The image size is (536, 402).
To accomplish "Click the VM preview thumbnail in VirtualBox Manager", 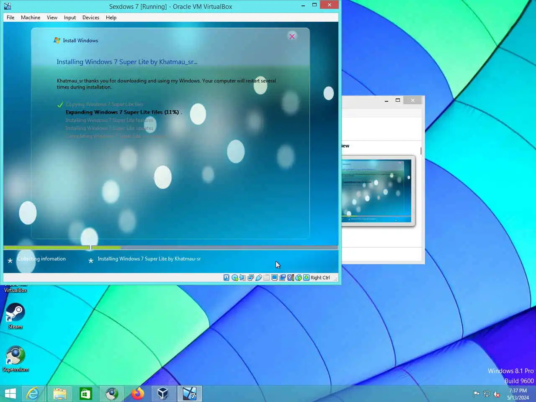I will 377,191.
